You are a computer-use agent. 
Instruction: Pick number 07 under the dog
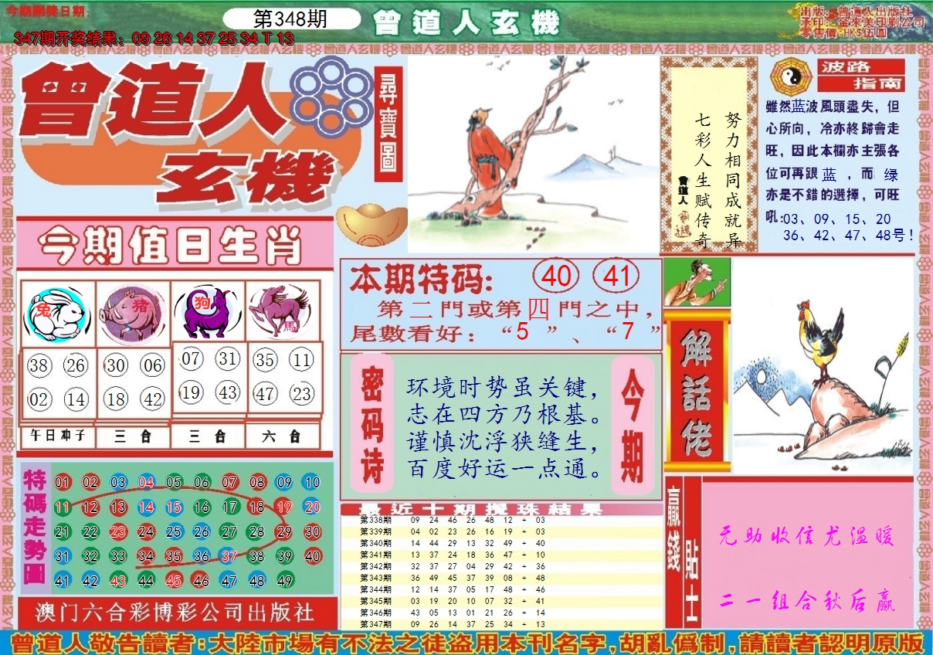click(x=191, y=358)
